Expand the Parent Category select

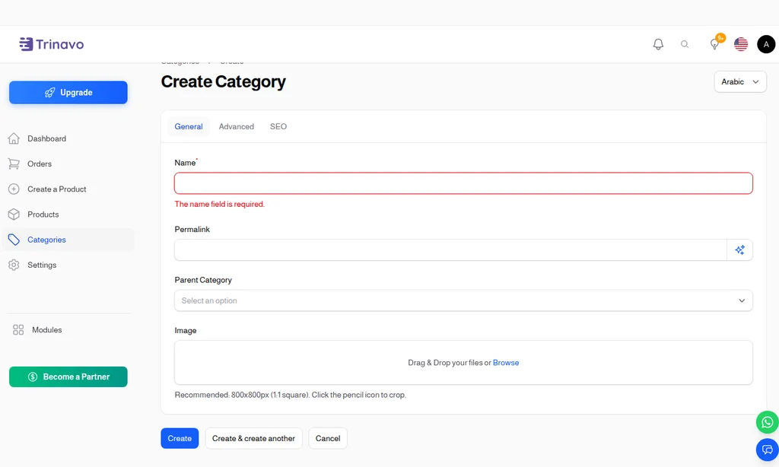click(x=463, y=300)
